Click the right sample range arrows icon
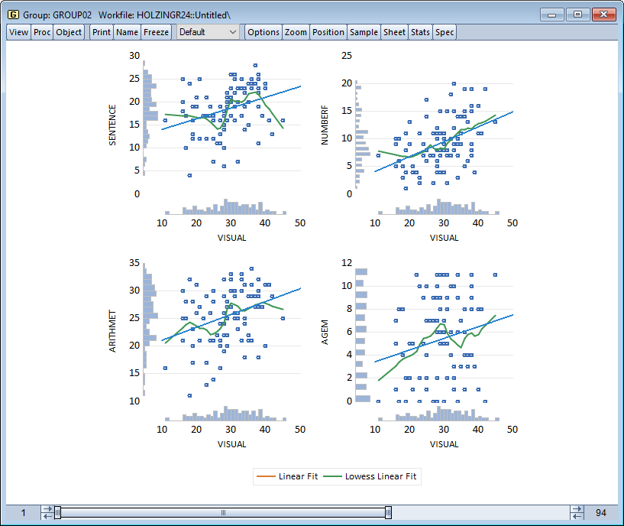624x526 pixels. coord(577,512)
